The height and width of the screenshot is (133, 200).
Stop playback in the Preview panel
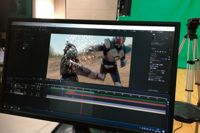[x=160, y=52]
